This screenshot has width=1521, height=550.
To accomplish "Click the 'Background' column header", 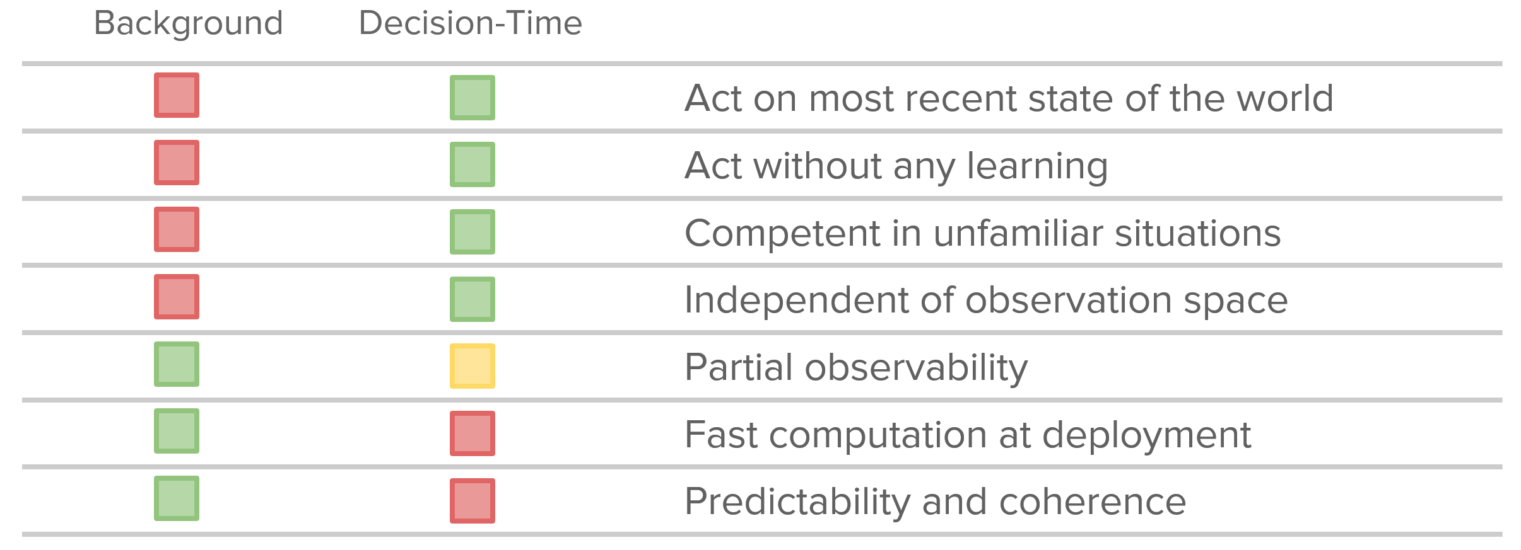I will tap(188, 24).
